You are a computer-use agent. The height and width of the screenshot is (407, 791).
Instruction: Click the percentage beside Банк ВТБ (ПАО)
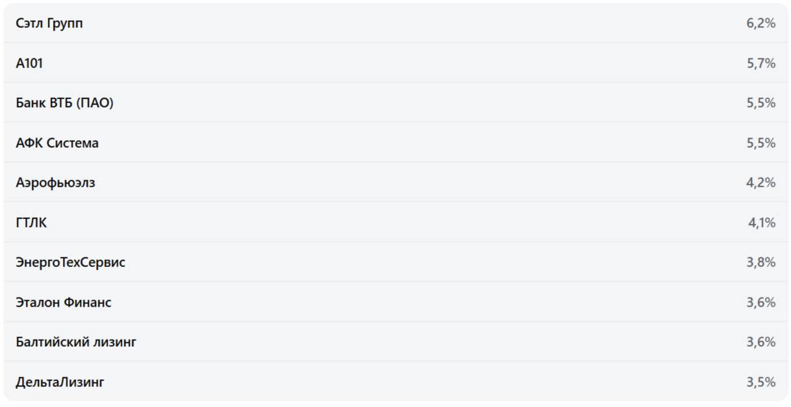tap(761, 103)
